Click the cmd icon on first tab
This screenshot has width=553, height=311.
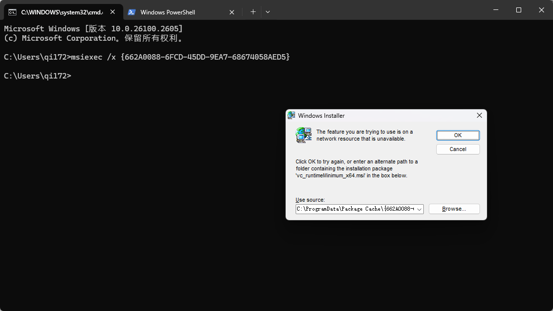coord(12,12)
